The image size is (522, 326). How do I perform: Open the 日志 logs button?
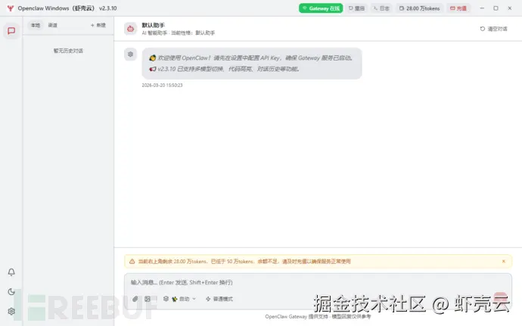click(381, 8)
